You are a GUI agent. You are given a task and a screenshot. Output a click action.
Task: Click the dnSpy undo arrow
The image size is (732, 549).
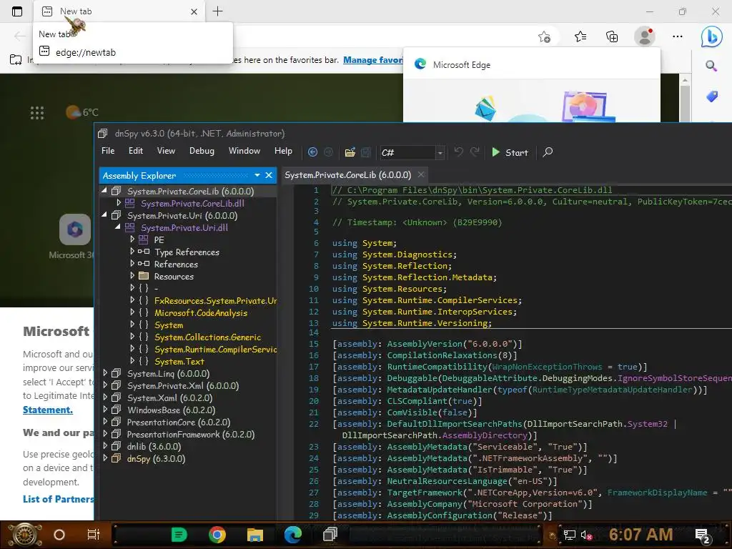point(458,152)
